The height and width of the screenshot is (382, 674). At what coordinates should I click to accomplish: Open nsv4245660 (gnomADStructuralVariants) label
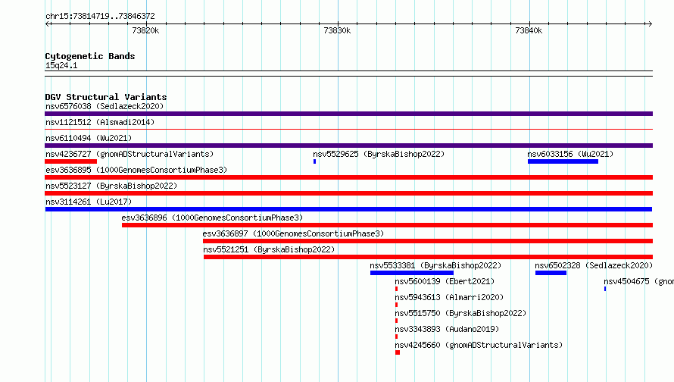click(479, 345)
